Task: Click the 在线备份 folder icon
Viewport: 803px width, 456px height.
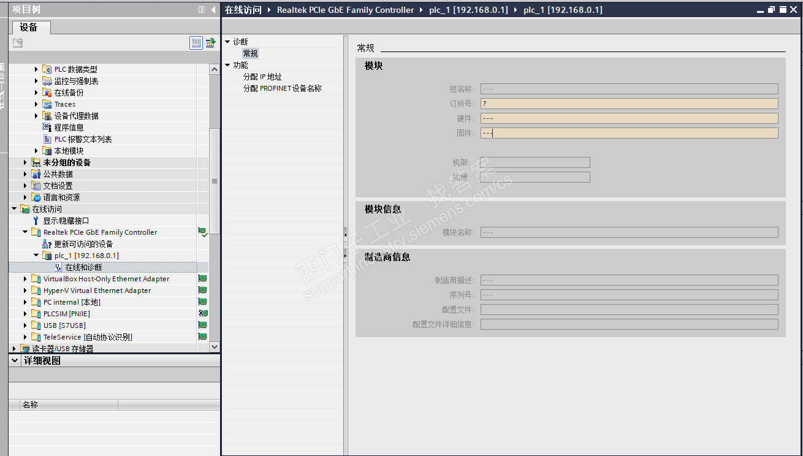Action: pyautogui.click(x=47, y=93)
